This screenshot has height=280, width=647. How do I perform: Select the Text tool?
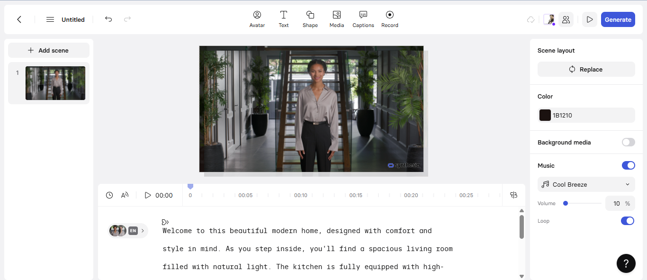tap(284, 19)
